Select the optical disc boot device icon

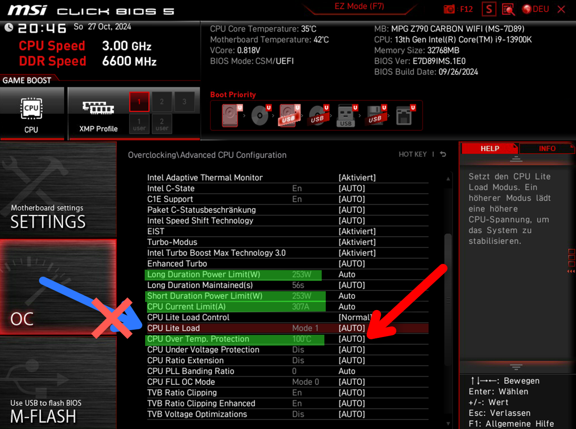tap(260, 115)
